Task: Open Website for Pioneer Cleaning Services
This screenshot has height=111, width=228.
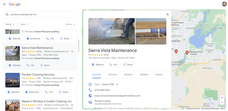Action: point(13,92)
